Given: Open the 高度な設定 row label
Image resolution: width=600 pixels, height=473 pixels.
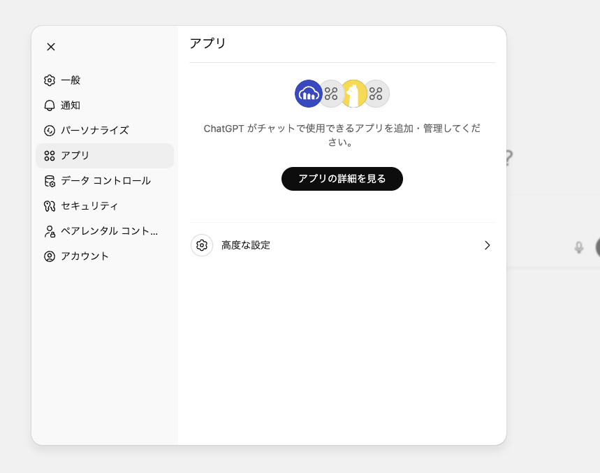Looking at the screenshot, I should [246, 245].
